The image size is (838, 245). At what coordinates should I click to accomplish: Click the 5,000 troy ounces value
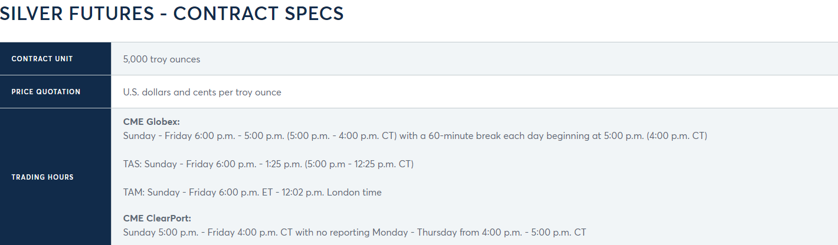click(162, 59)
